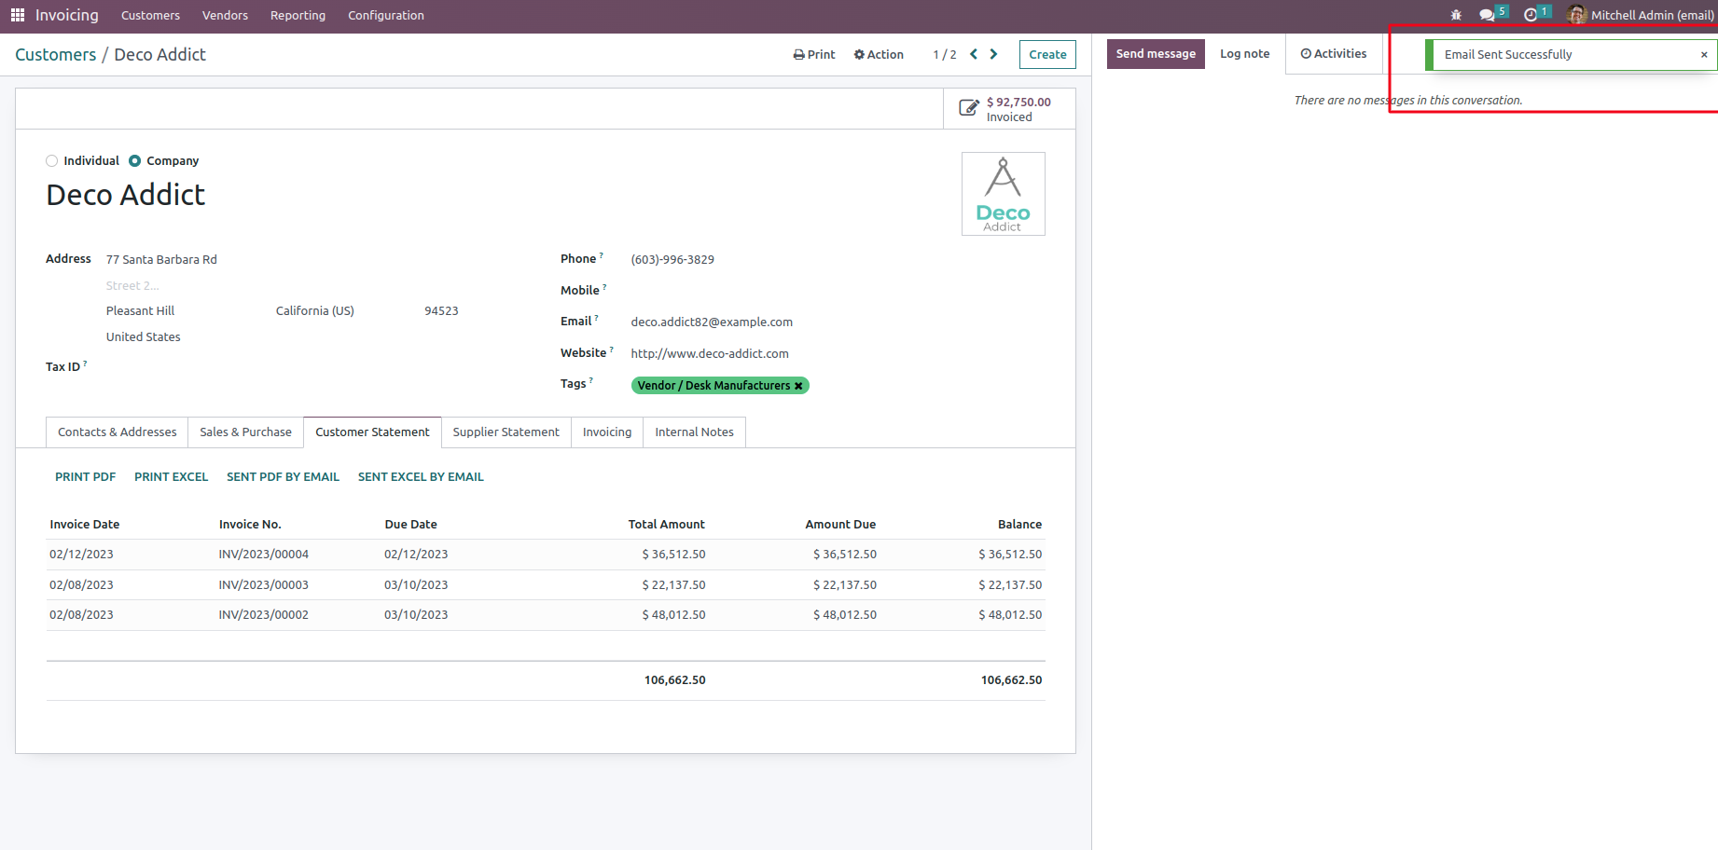The width and height of the screenshot is (1718, 850).
Task: Click the email deco.addict82@example.com field
Action: [x=712, y=322]
